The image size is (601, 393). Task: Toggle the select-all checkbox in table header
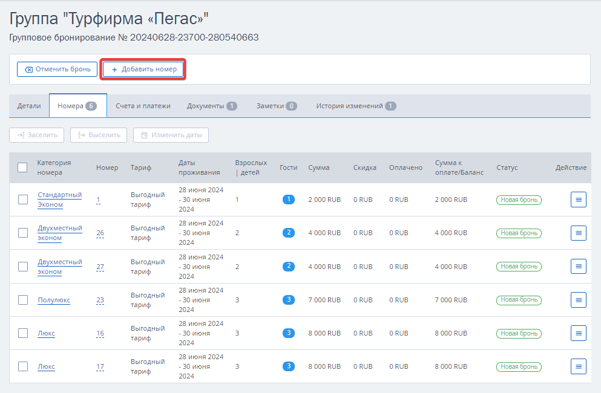[22, 167]
